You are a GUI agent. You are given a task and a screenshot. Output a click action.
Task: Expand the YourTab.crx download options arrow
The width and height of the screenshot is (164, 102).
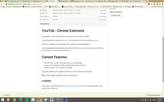tap(17, 94)
